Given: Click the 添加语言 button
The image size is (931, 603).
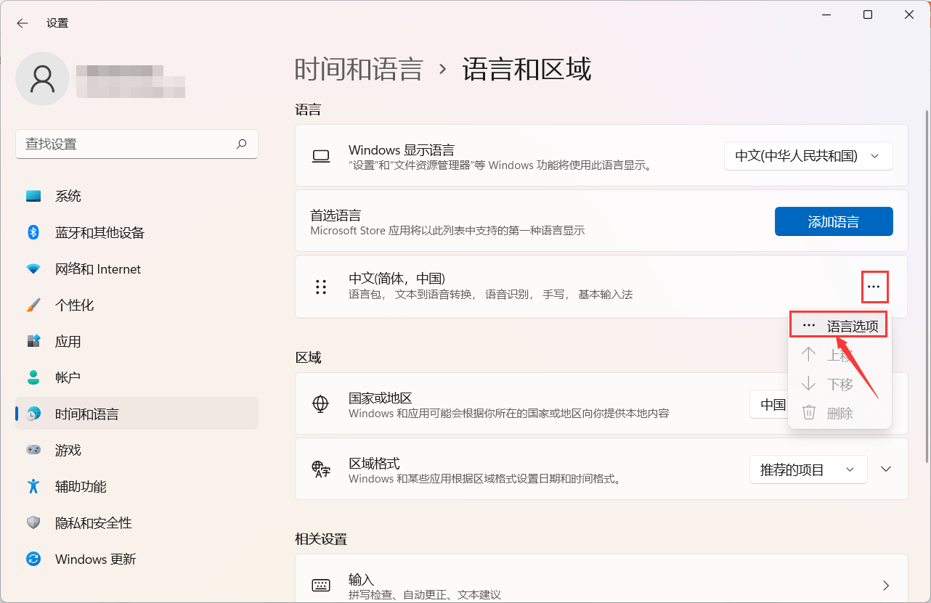Looking at the screenshot, I should tap(834, 221).
